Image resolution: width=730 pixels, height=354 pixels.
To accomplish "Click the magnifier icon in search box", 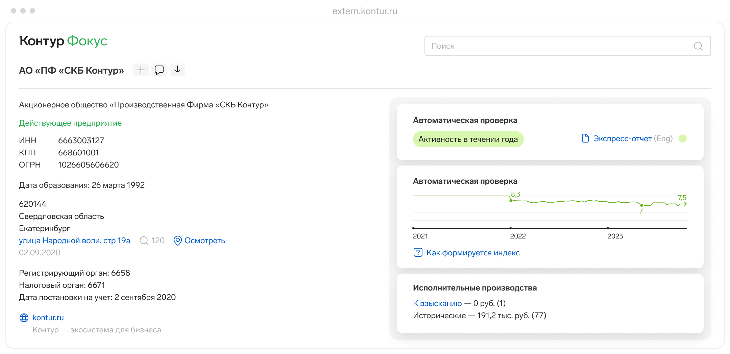I will (x=698, y=46).
